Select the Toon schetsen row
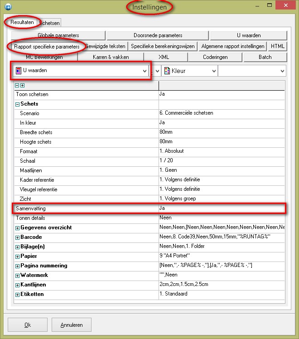This screenshot has height=339, width=299. tap(149, 95)
